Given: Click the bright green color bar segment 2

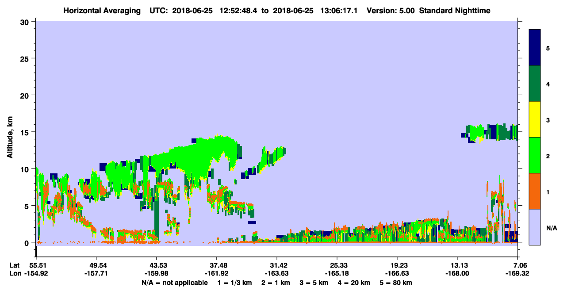Looking at the screenshot, I should [535, 155].
